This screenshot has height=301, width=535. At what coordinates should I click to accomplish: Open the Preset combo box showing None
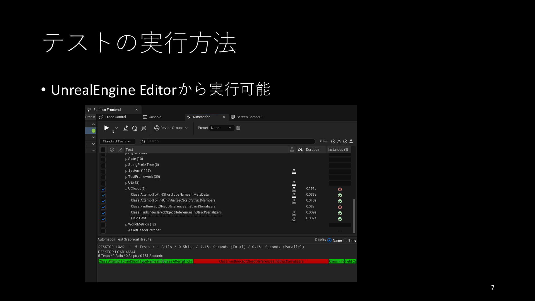click(x=222, y=128)
